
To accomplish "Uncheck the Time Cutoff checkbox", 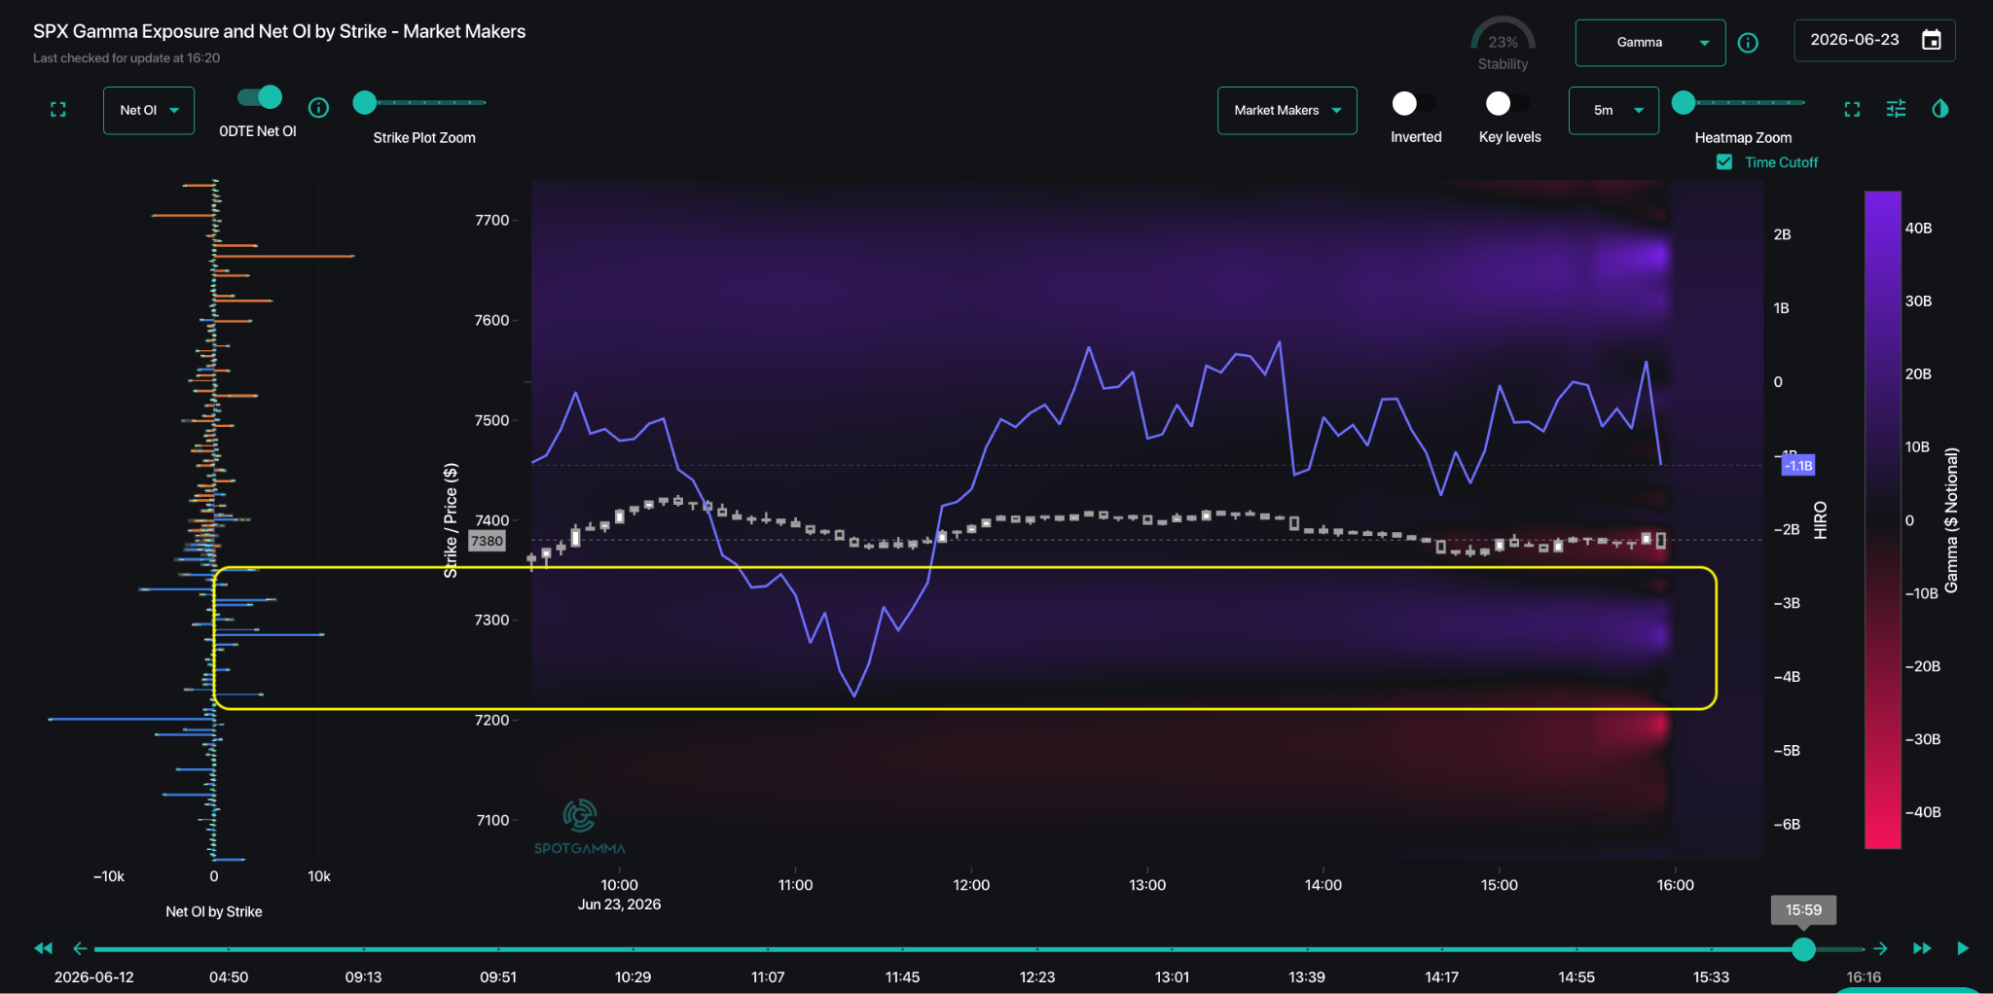I will [x=1724, y=162].
